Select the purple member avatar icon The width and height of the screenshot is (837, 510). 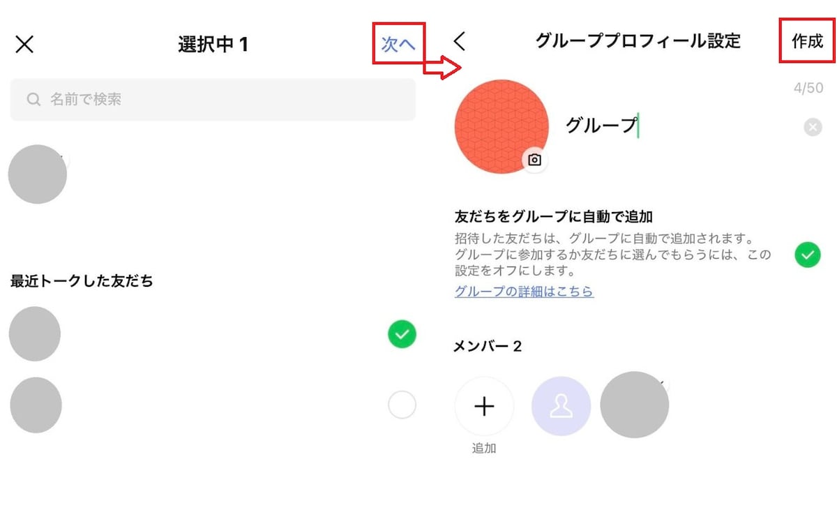pos(561,405)
